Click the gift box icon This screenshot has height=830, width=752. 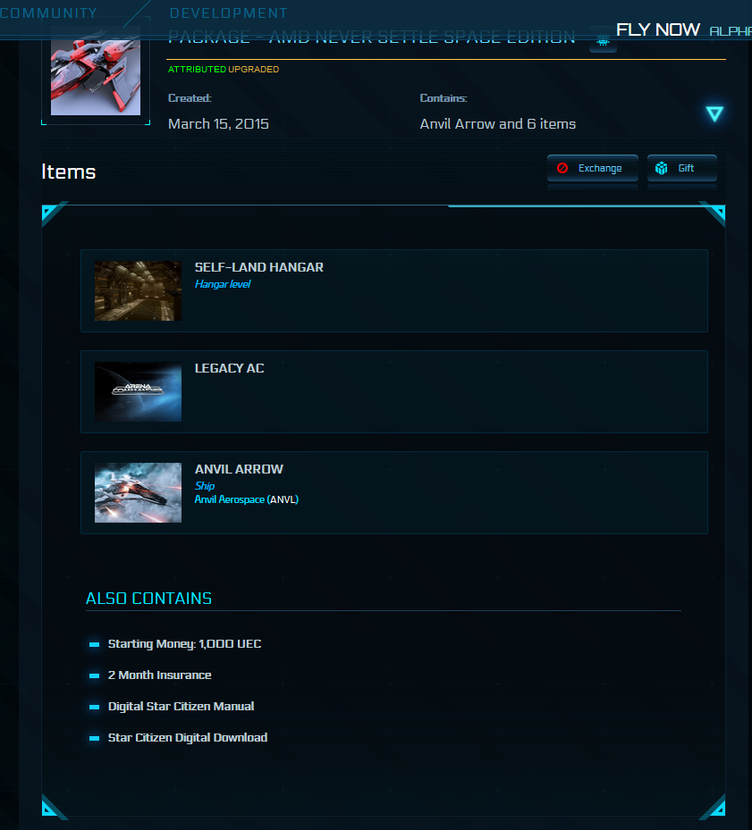pyautogui.click(x=662, y=168)
